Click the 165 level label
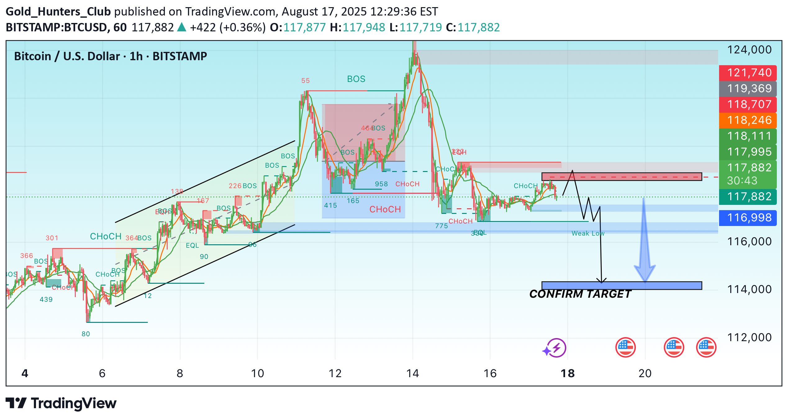The width and height of the screenshot is (788, 420). point(353,201)
